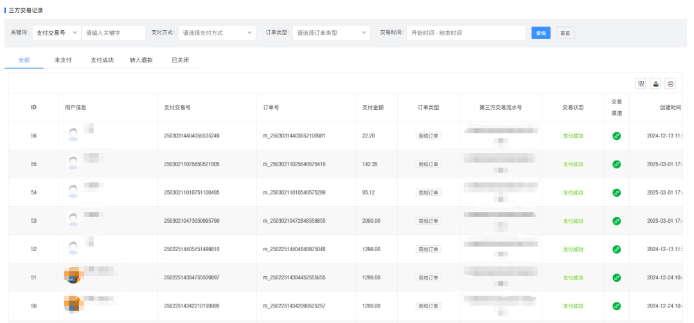Click order number m_25022514404848975048
Screen dimensions: 694x323
click(294, 249)
